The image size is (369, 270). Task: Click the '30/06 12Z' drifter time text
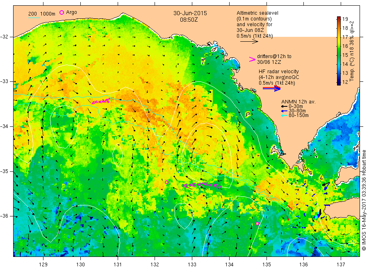[x=269, y=62]
